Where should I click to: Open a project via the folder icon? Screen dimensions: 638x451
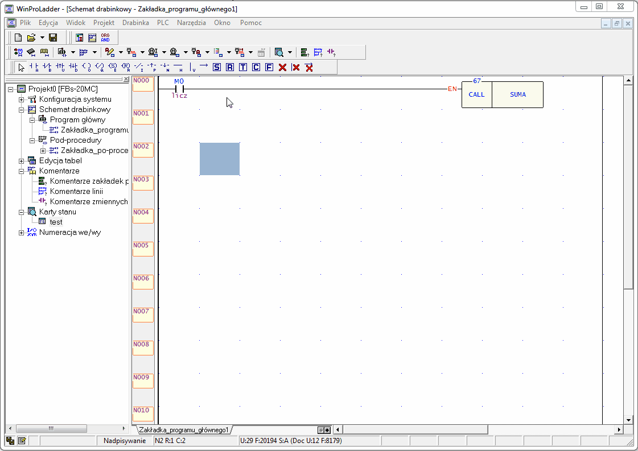[x=31, y=38]
